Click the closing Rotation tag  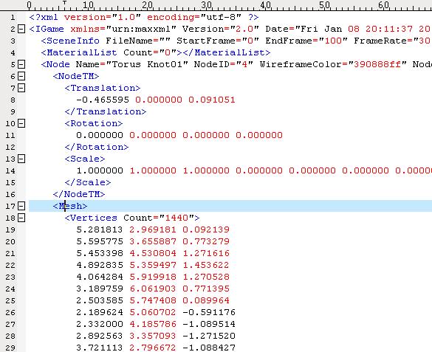(97, 147)
